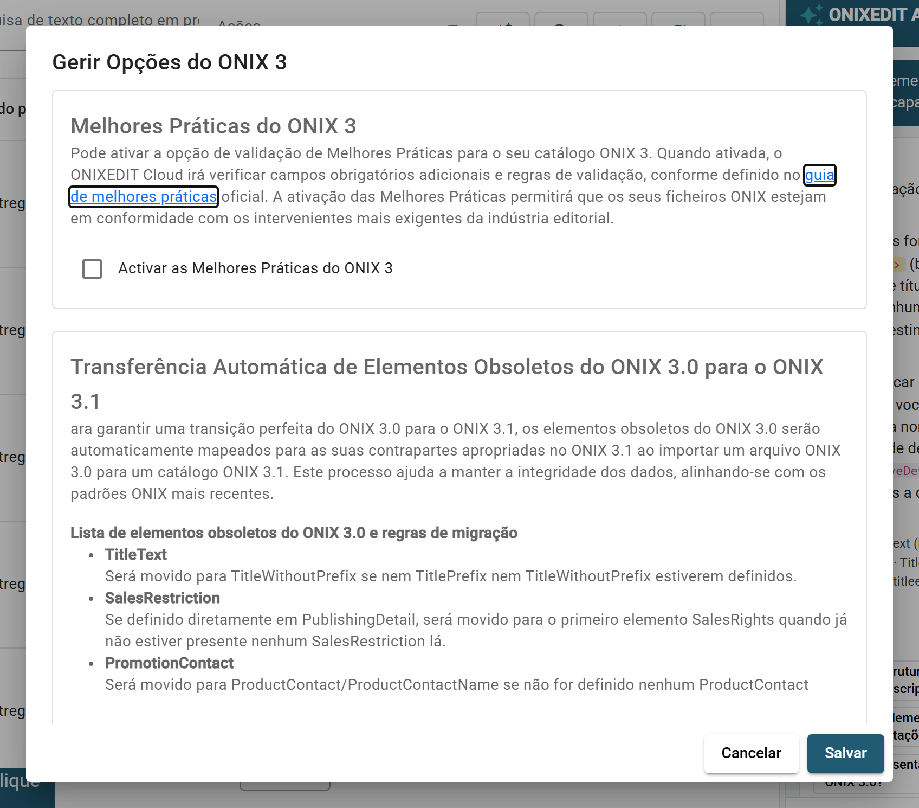Click the ProductContactName migration description text

tap(457, 684)
